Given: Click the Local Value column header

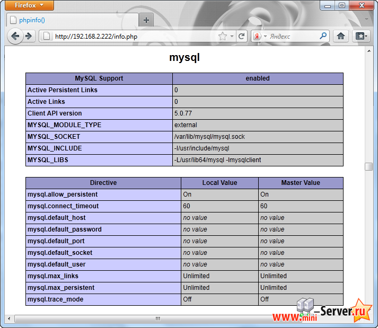Looking at the screenshot, I should click(219, 183).
